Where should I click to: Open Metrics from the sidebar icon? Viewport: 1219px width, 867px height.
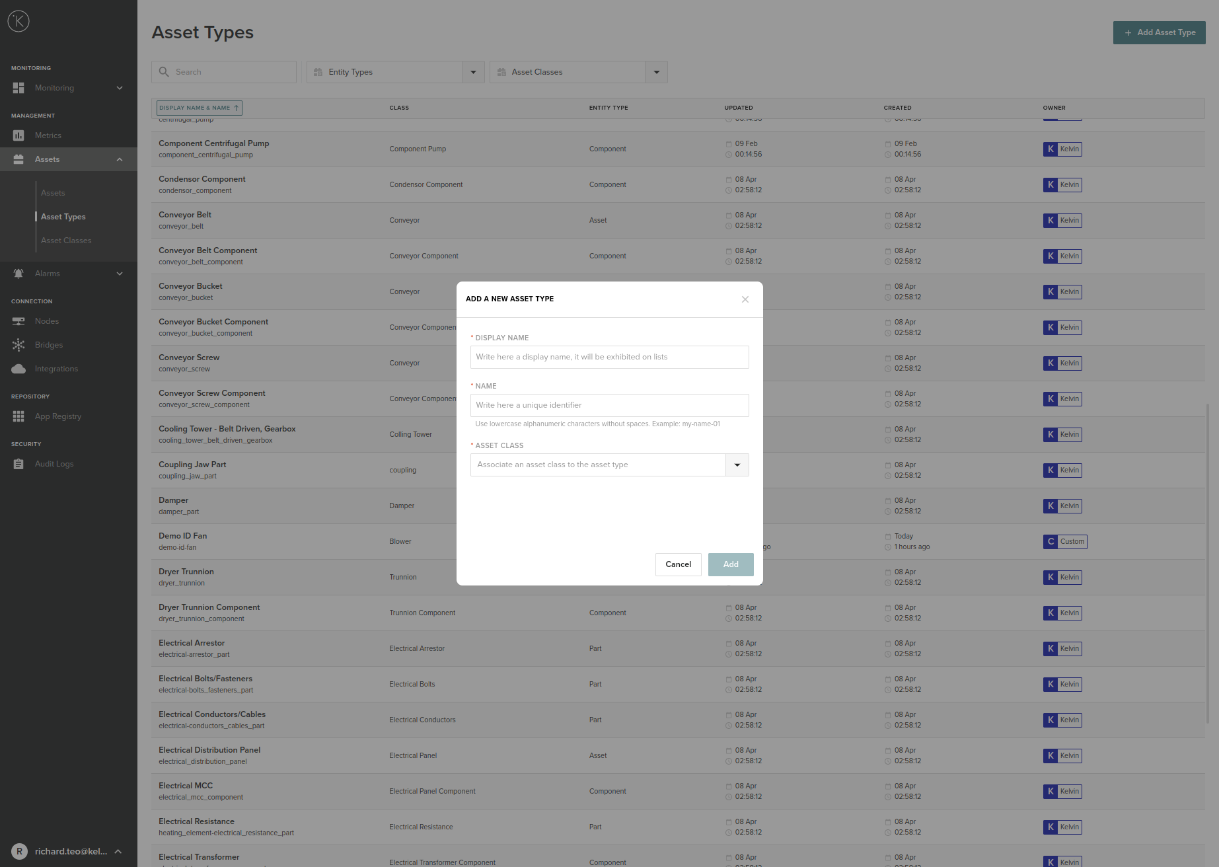[x=18, y=135]
